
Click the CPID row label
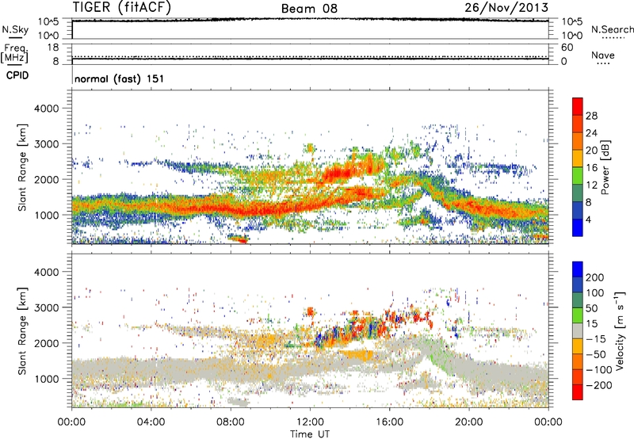pyautogui.click(x=17, y=75)
